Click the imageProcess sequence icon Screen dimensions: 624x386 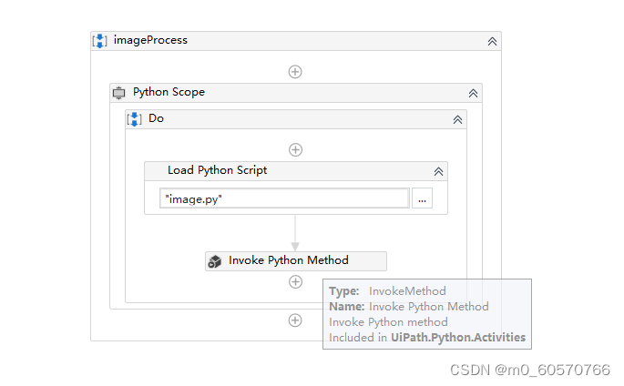click(x=100, y=41)
